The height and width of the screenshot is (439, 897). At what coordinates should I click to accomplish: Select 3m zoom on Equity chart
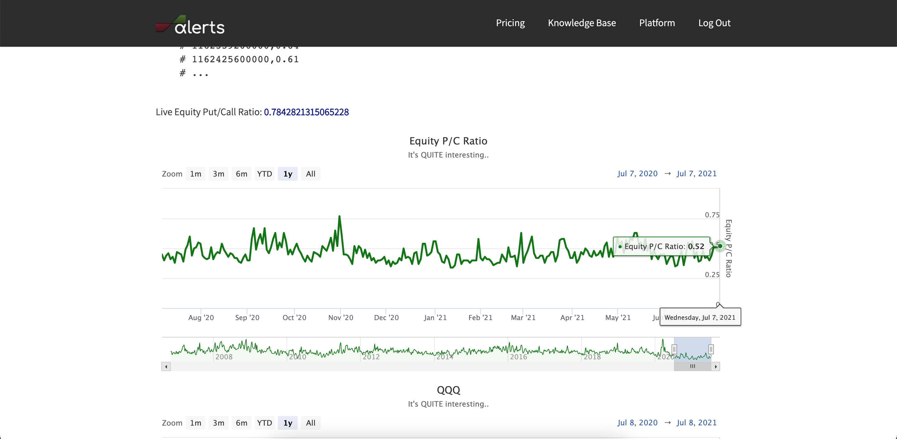(x=219, y=174)
